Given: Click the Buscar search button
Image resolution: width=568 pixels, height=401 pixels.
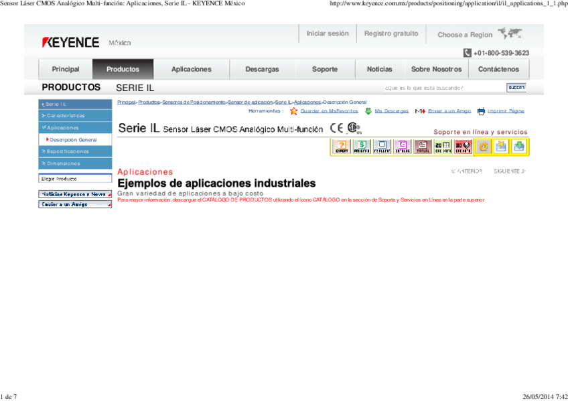Looking at the screenshot, I should click(516, 88).
